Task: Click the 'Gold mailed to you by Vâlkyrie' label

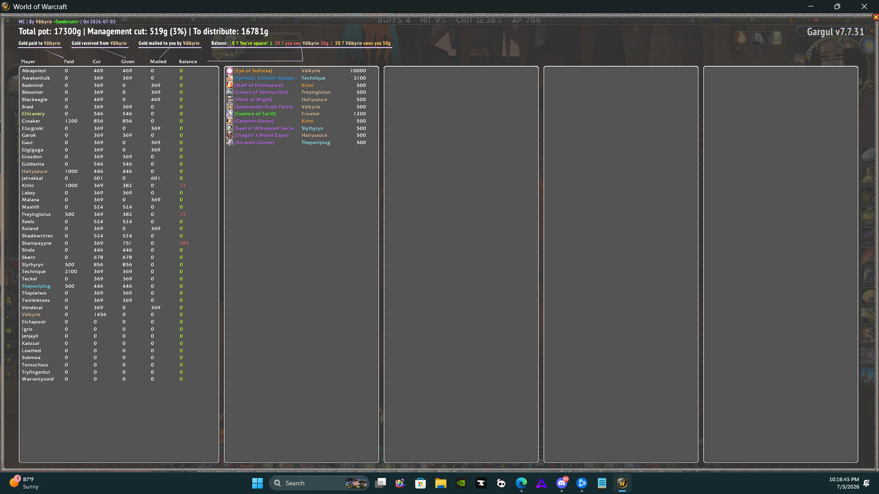Action: pyautogui.click(x=169, y=43)
